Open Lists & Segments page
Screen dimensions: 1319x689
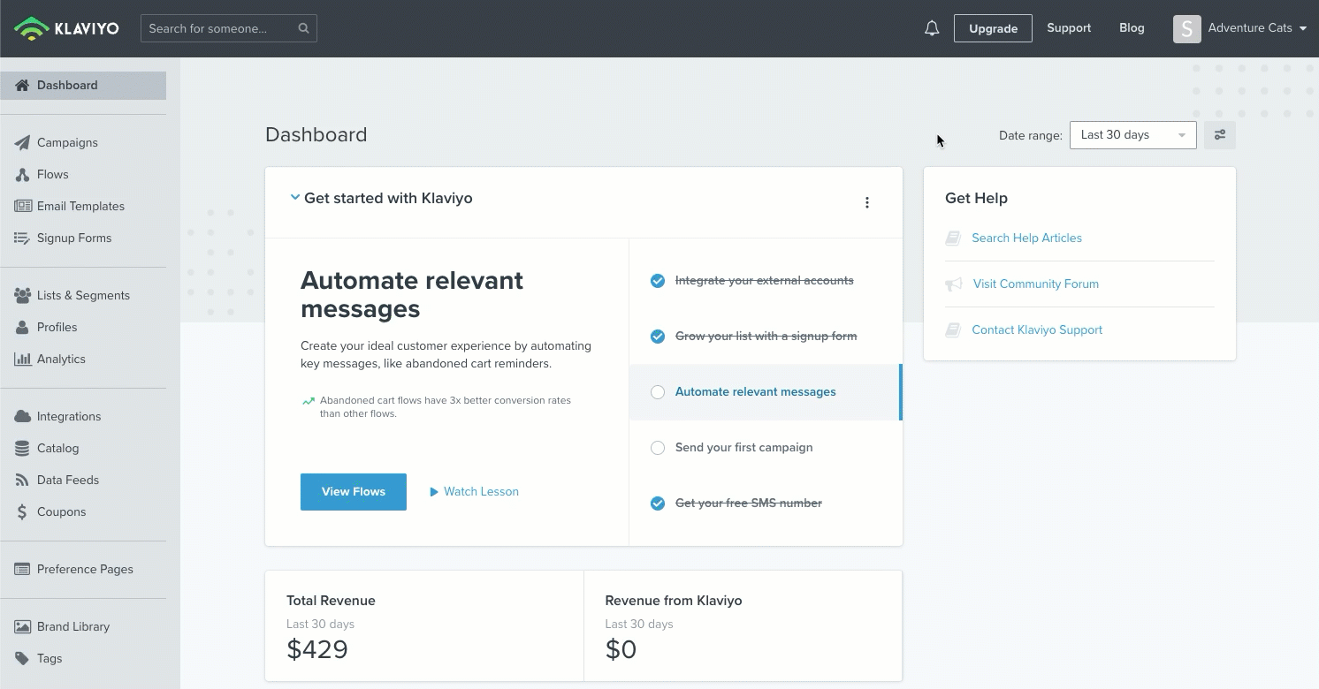point(83,296)
